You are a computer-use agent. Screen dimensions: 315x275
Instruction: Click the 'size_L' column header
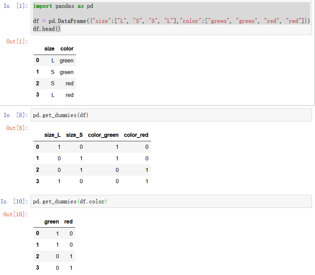pos(52,135)
